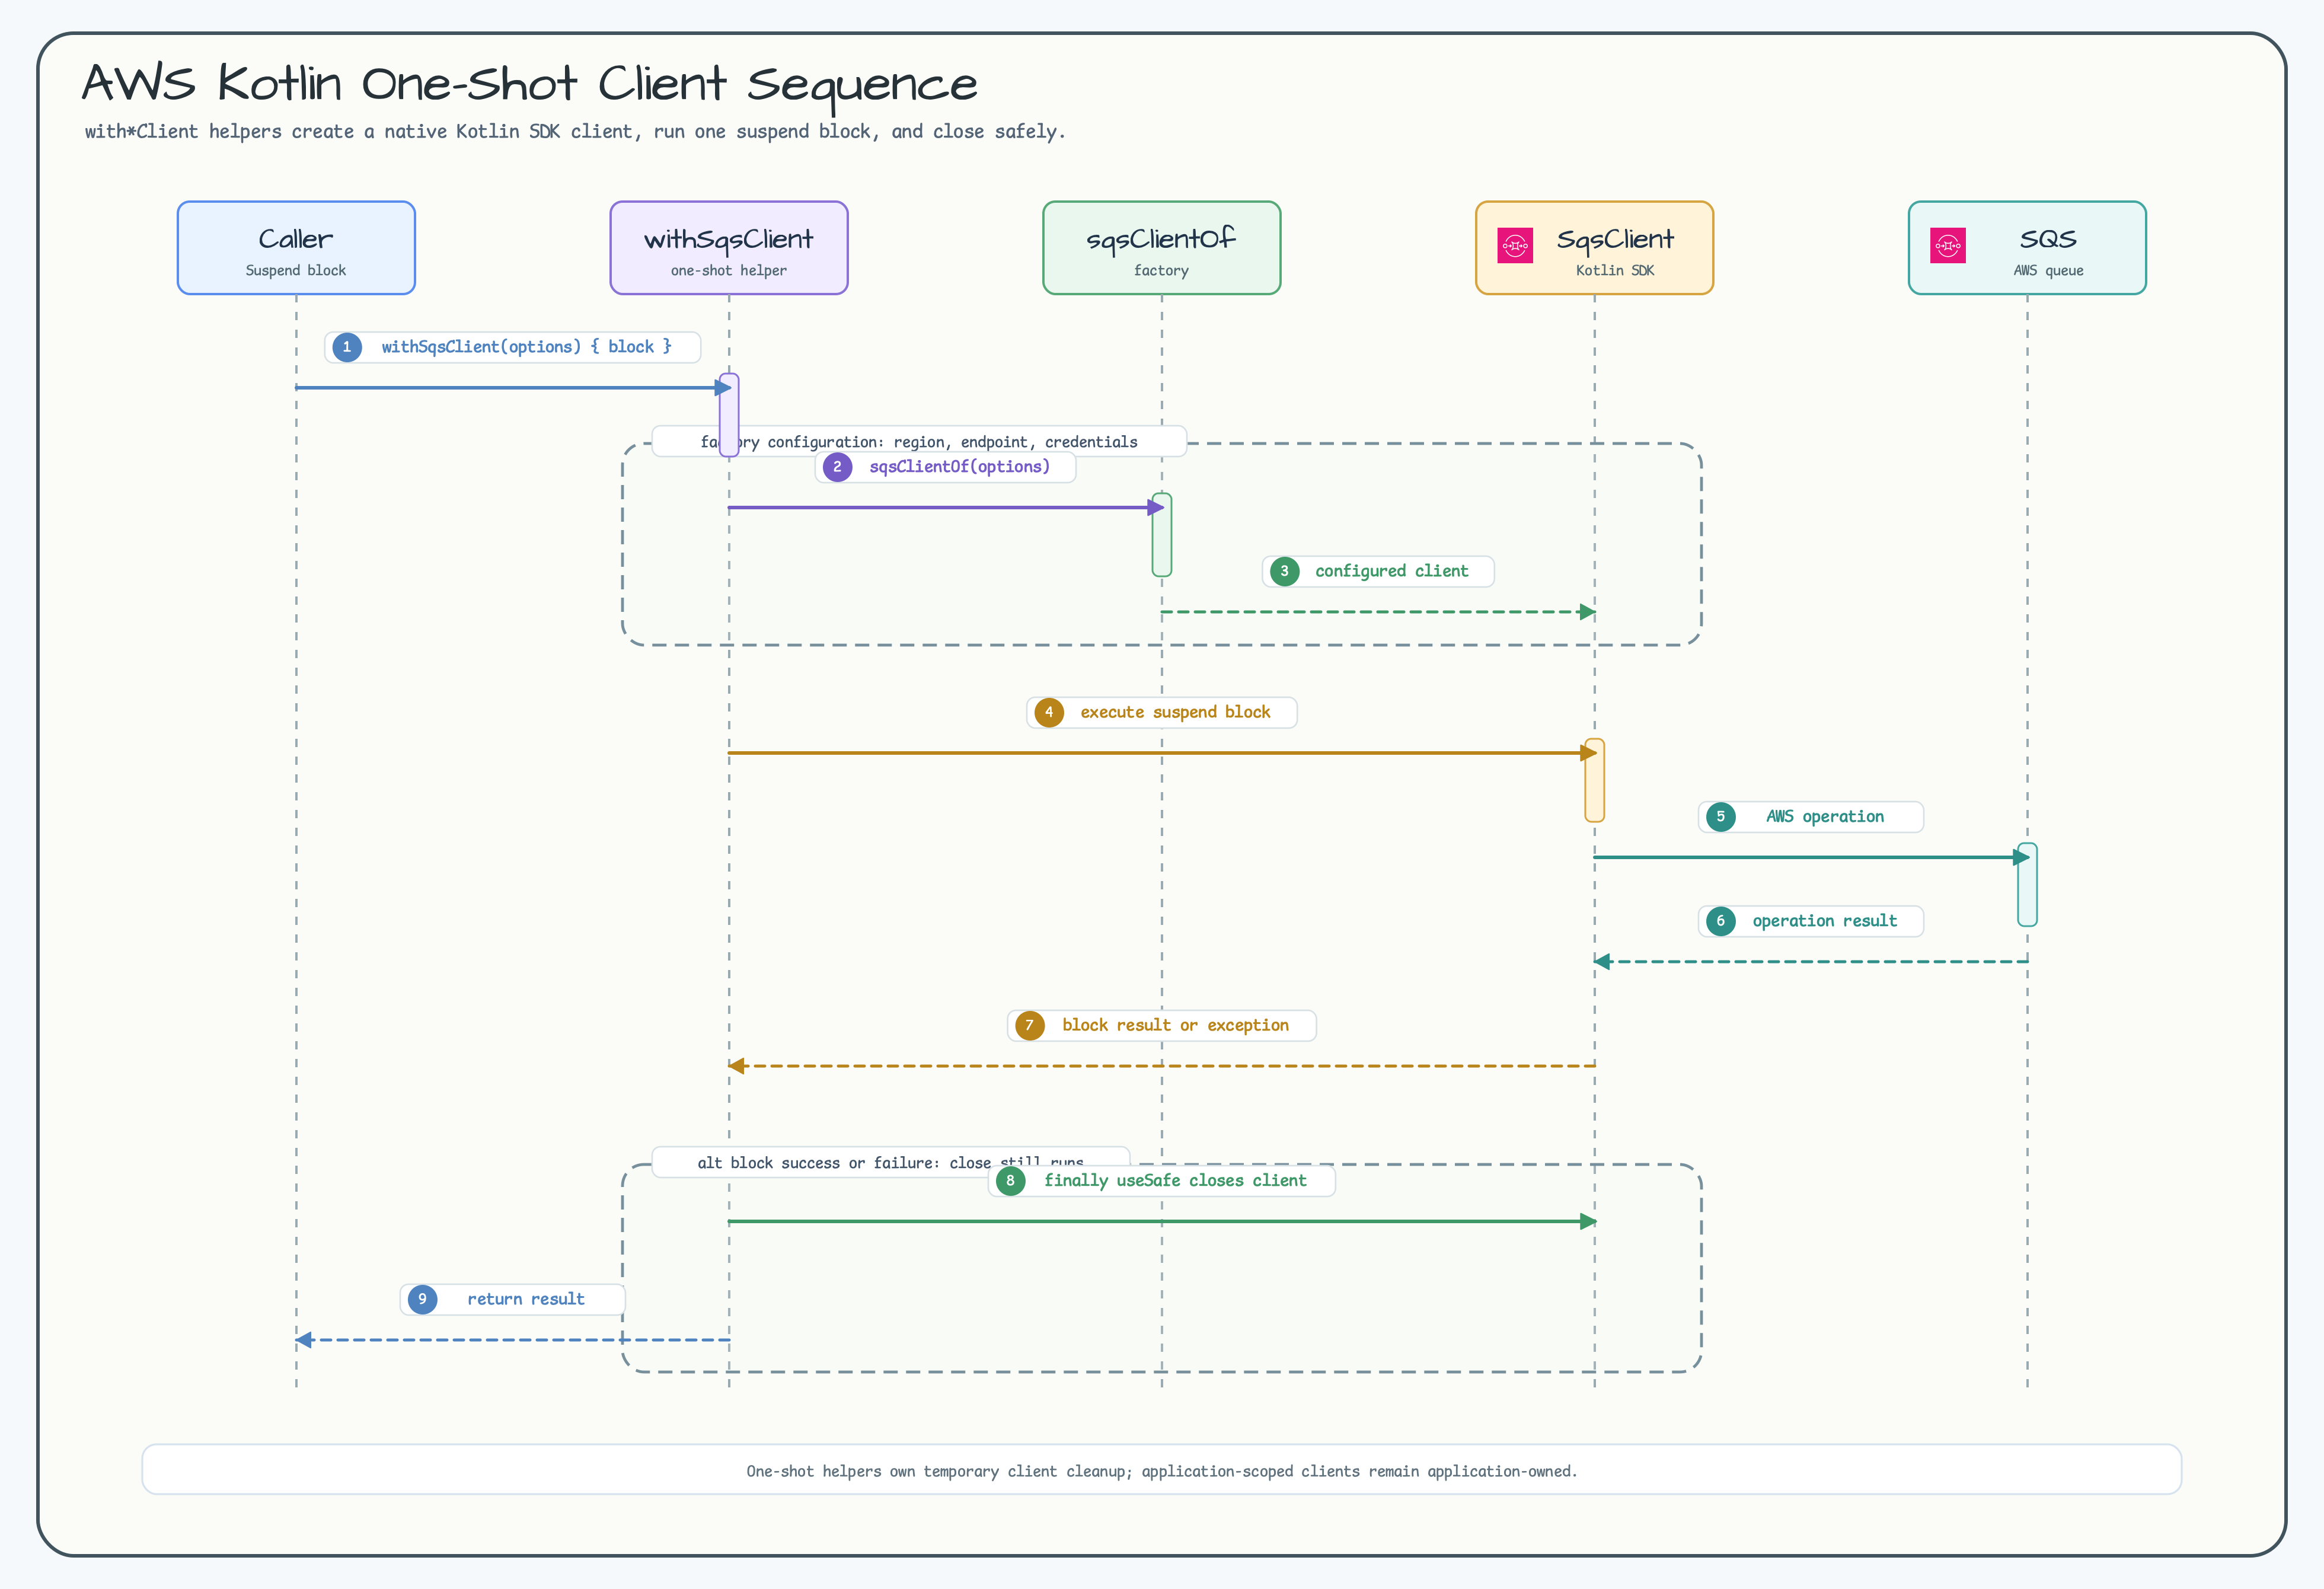Click step number 1 badge
This screenshot has height=1589, width=2324.
347,347
